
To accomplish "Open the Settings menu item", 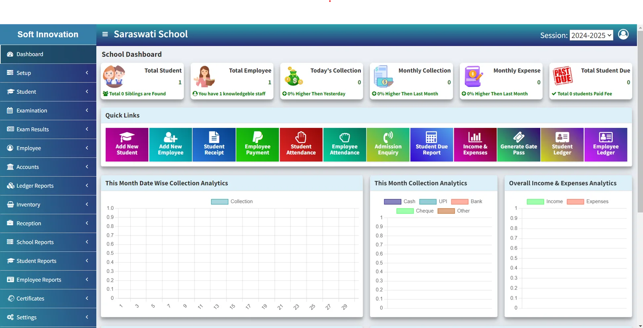I will pos(48,317).
